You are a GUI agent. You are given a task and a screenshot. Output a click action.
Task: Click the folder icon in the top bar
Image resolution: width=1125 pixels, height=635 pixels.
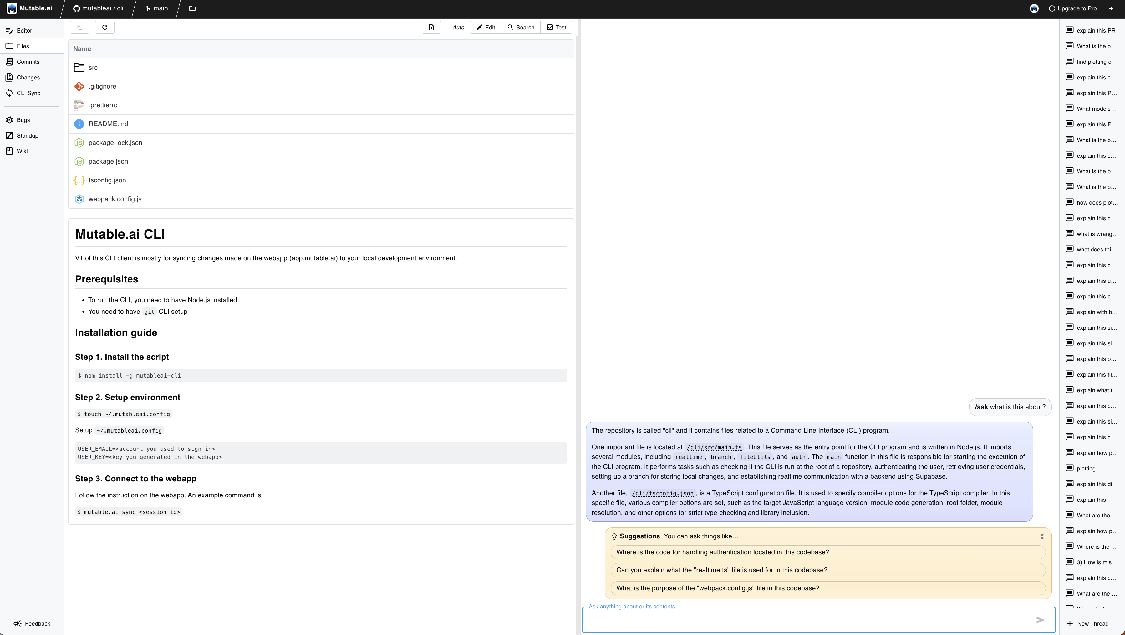[192, 8]
